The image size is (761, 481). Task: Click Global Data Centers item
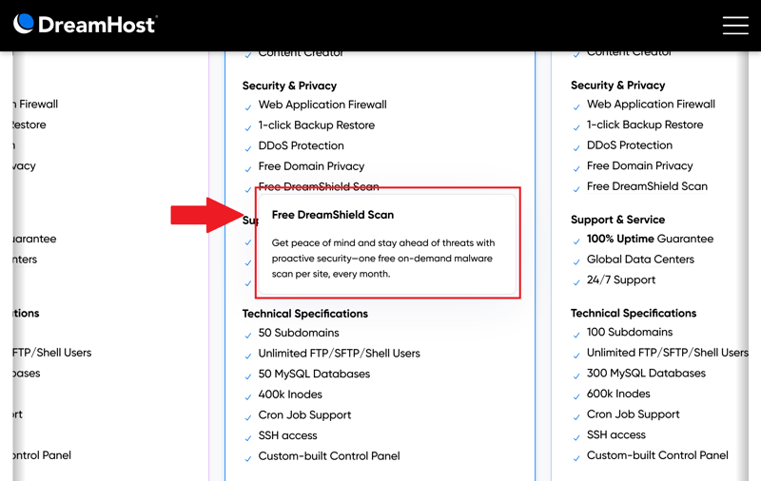pyautogui.click(x=640, y=260)
